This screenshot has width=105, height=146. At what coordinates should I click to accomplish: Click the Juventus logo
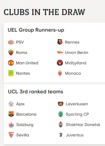tap(61, 135)
